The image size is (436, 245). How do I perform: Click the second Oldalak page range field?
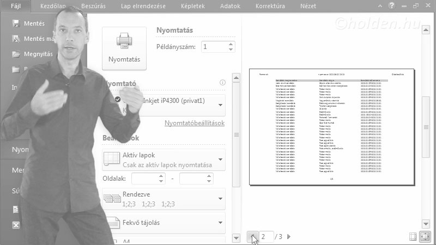click(193, 179)
